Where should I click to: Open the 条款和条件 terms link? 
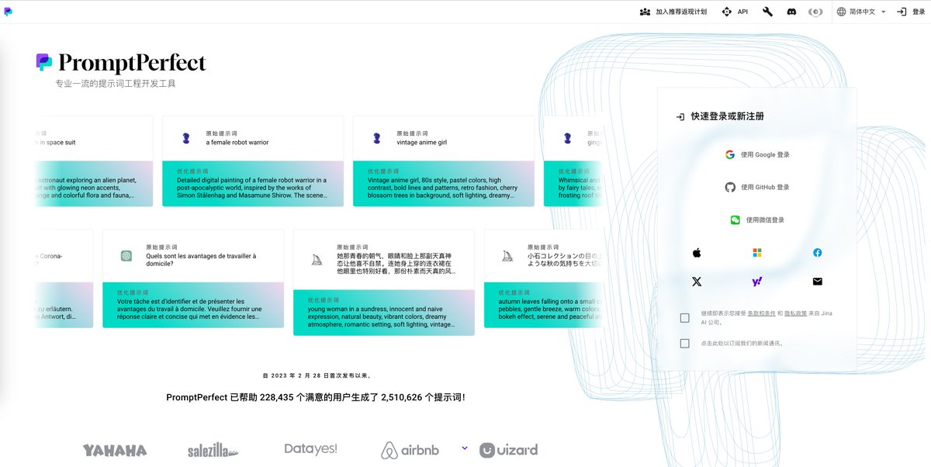(x=760, y=313)
